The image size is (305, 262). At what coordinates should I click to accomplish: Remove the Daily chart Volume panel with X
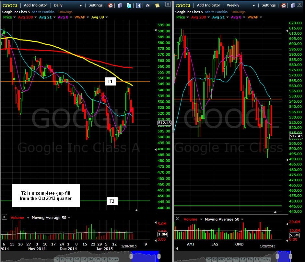[x=4, y=217]
